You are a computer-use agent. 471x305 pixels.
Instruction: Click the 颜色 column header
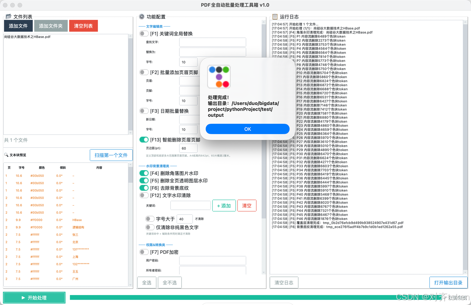pyautogui.click(x=42, y=168)
